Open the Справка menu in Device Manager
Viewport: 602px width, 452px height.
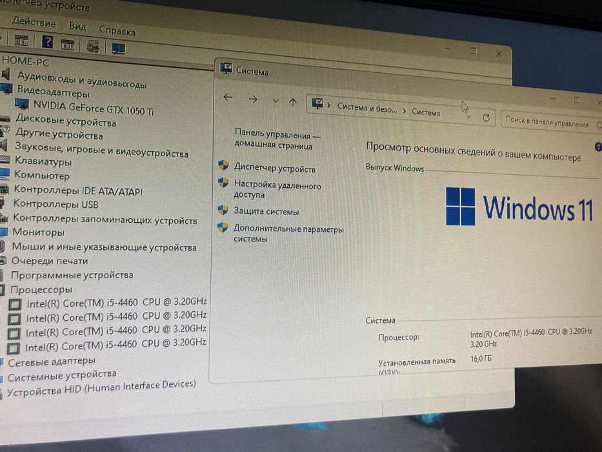pos(117,31)
